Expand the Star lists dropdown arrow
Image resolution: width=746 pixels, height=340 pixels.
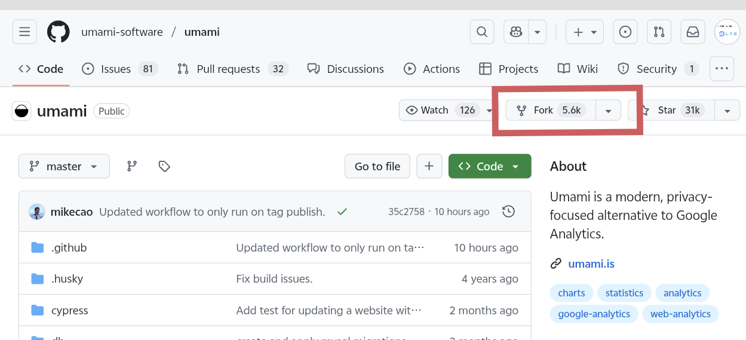point(727,111)
